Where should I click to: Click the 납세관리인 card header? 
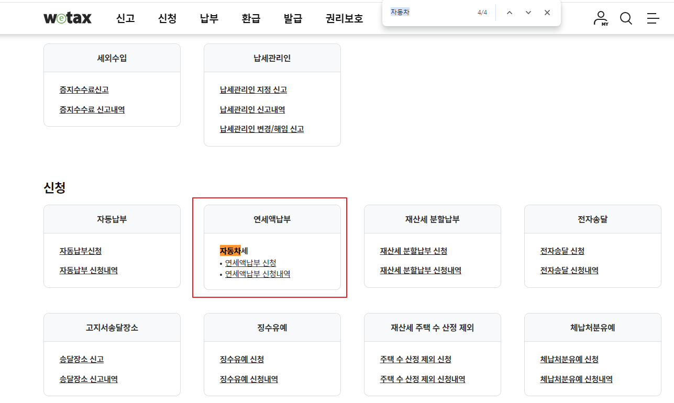click(272, 58)
